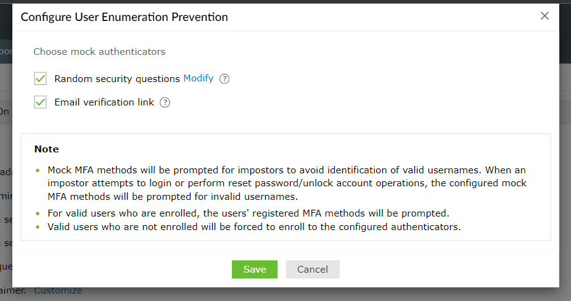571x301 pixels.
Task: Close the Configure User Enumeration Prevention dialog
Action: [544, 16]
